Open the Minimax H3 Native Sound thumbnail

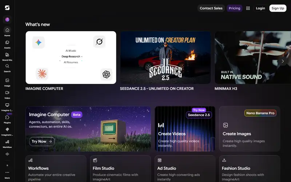click(x=253, y=58)
